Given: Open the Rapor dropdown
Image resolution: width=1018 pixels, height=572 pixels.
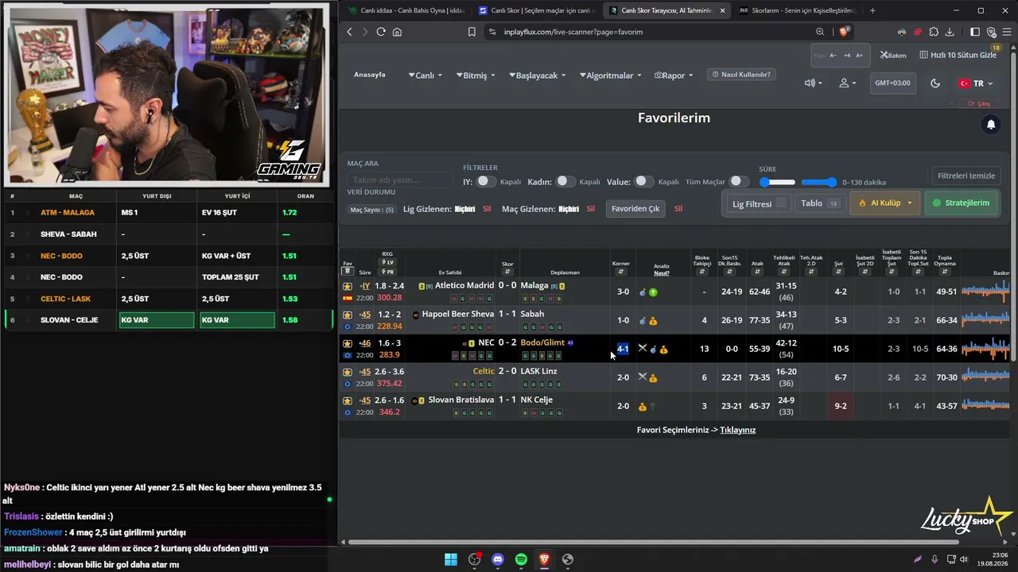Looking at the screenshot, I should (x=674, y=75).
